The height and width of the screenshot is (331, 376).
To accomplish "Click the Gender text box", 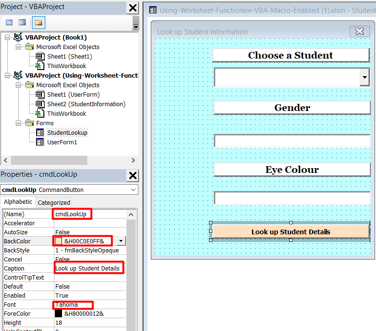I will click(292, 140).
